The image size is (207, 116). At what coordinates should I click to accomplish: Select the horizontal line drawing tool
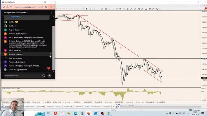pyautogui.click(x=98, y=9)
